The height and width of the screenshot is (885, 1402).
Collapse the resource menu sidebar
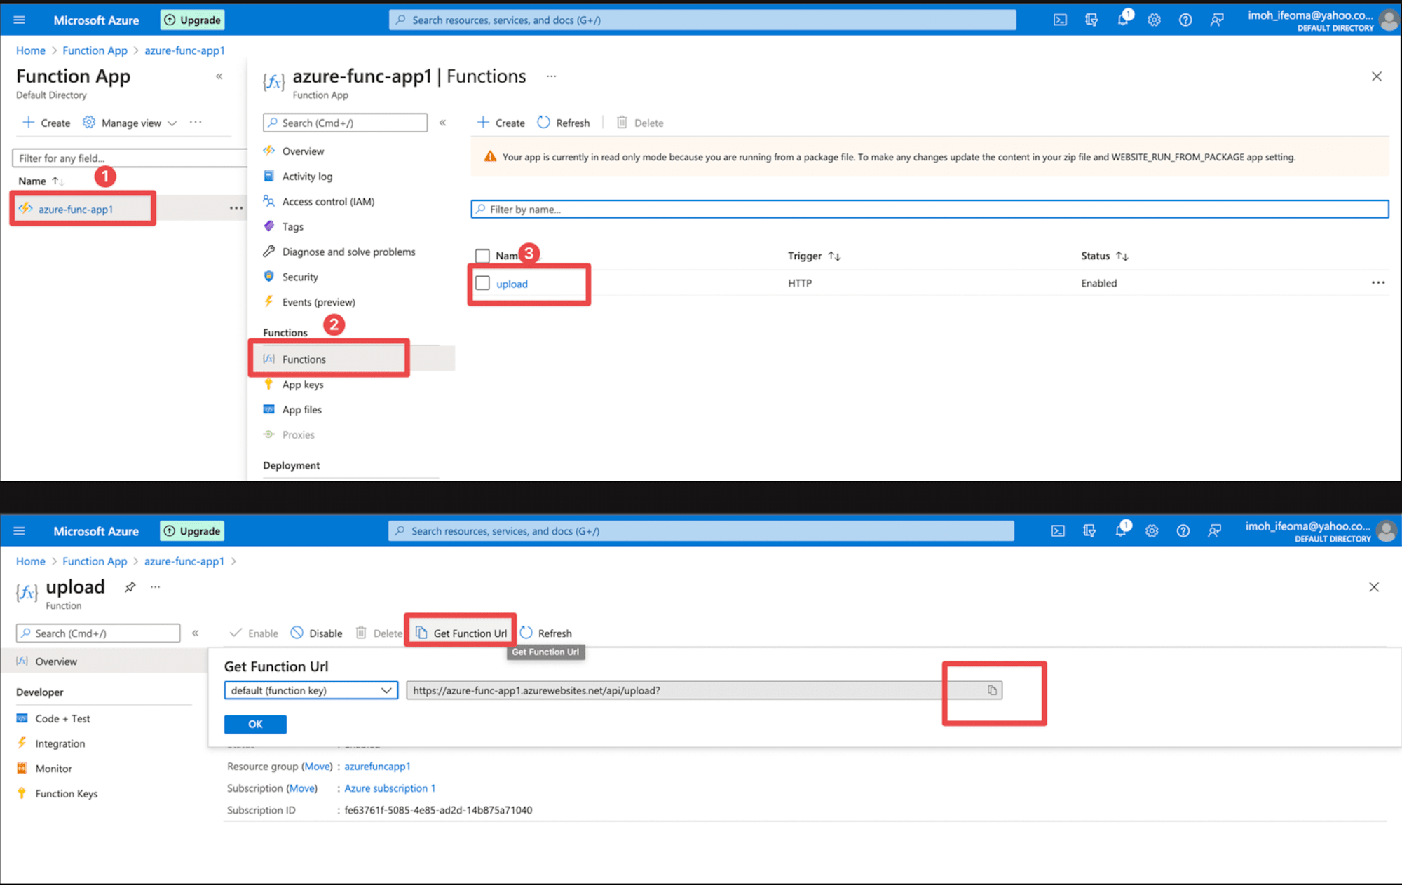[443, 123]
